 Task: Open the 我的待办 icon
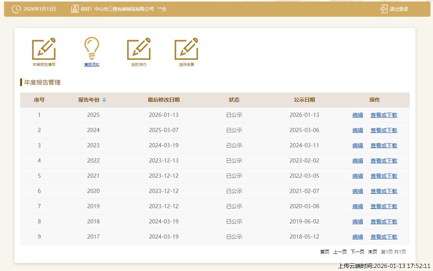(139, 49)
